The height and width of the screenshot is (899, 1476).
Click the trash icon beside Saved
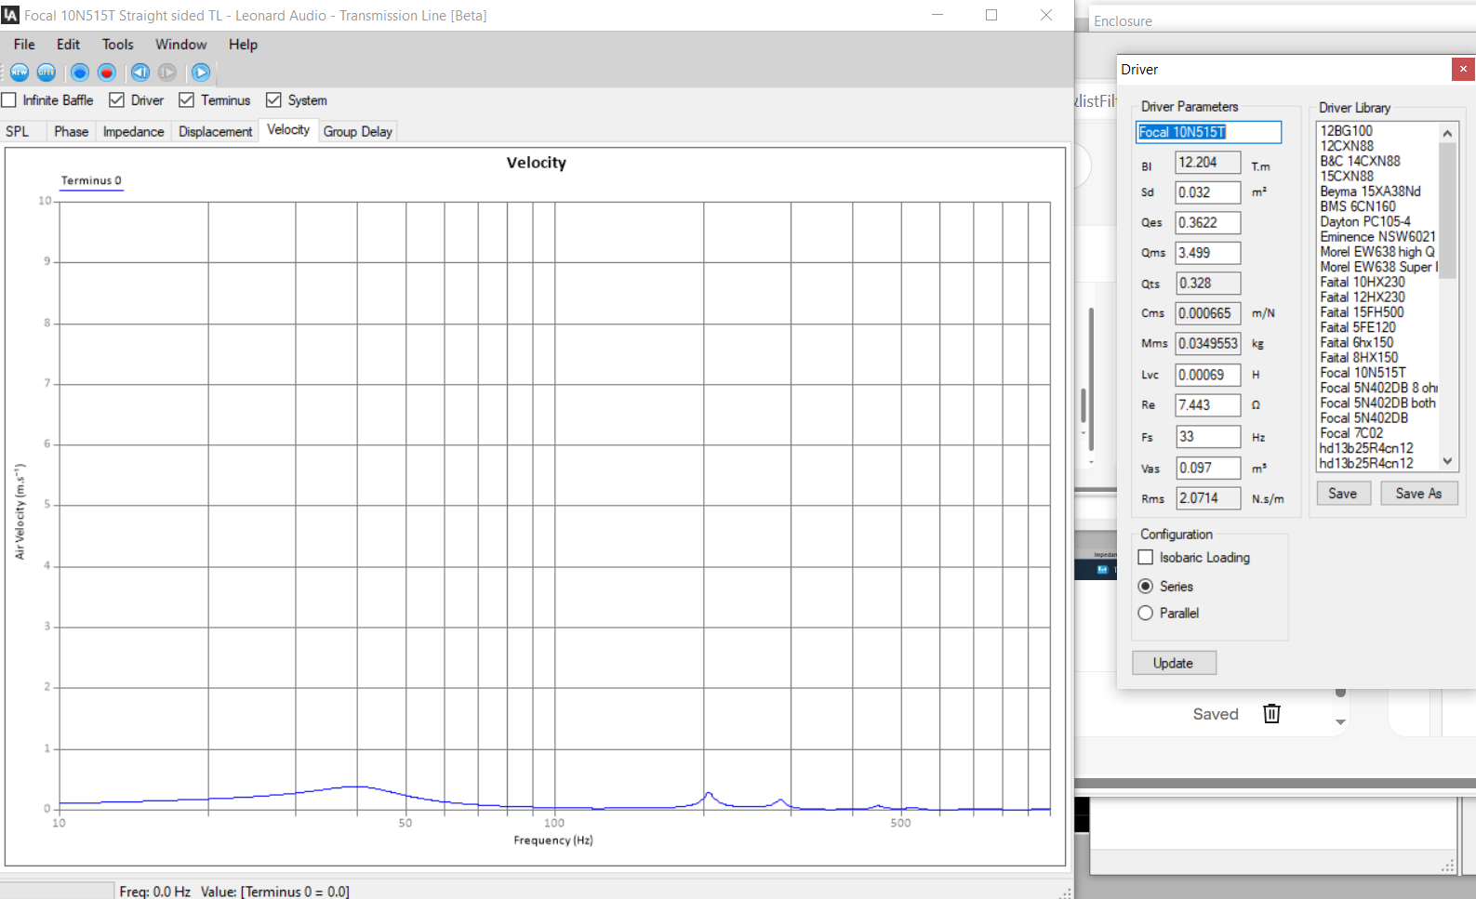tap(1271, 713)
